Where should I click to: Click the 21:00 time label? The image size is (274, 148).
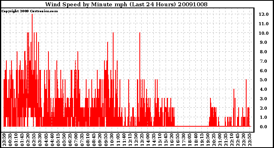tap(220, 140)
